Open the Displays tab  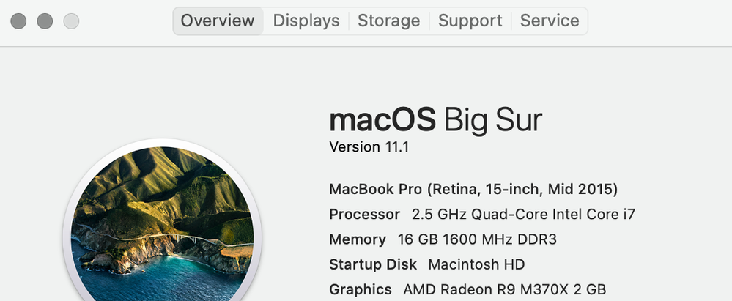pyautogui.click(x=306, y=21)
